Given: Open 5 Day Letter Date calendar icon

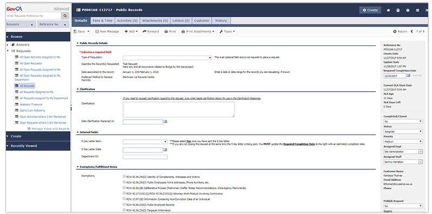Looking at the screenshot, I should [165, 150].
